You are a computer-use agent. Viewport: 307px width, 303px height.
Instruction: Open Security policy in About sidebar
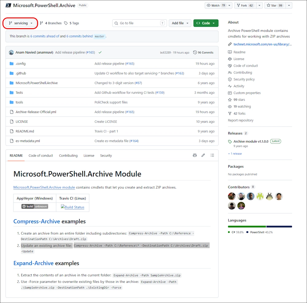241,79
